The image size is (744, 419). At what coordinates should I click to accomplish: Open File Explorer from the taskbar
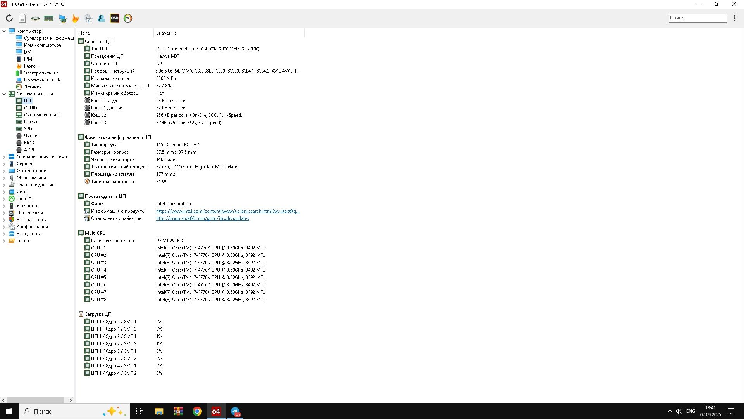click(x=159, y=411)
